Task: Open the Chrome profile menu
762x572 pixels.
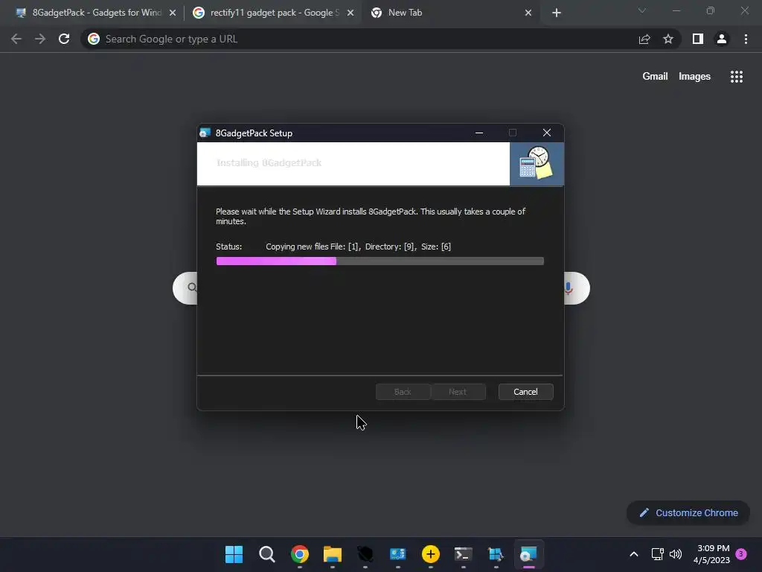Action: tap(722, 39)
